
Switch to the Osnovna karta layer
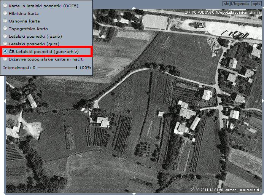pos(5,21)
